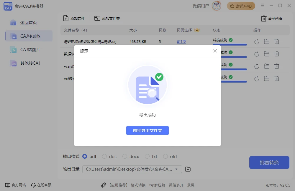295x191 pixels.
Task: Select ofd output format
Action: pyautogui.click(x=165, y=157)
